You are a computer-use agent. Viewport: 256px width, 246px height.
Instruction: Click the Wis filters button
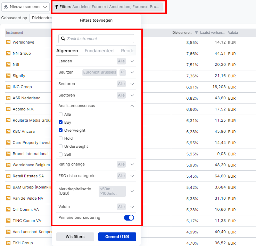click(x=75, y=237)
